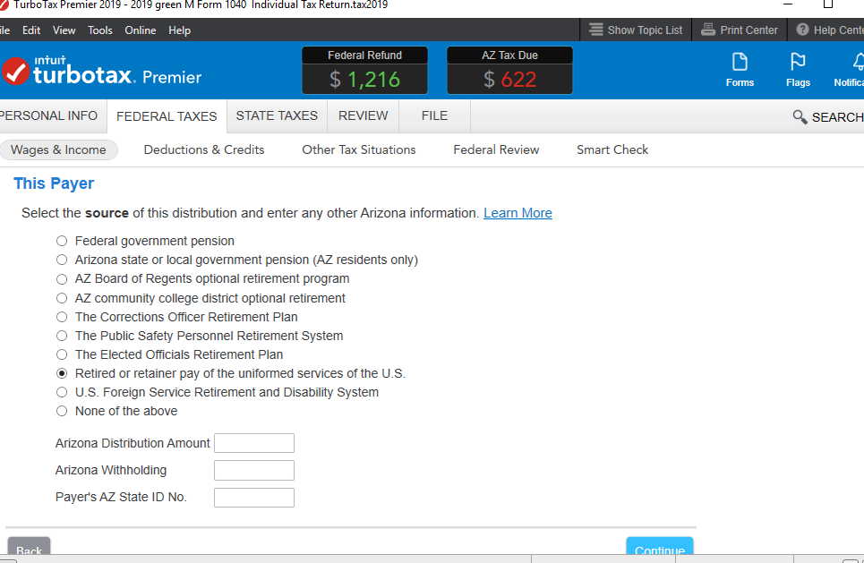This screenshot has width=864, height=563.
Task: Choose The Elected Officials Retirement Plan
Action: click(62, 354)
